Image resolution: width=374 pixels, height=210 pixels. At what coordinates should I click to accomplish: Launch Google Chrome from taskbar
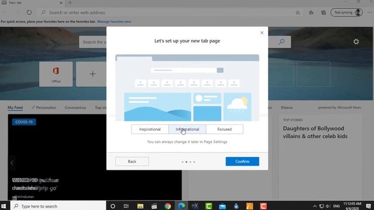(x=168, y=206)
